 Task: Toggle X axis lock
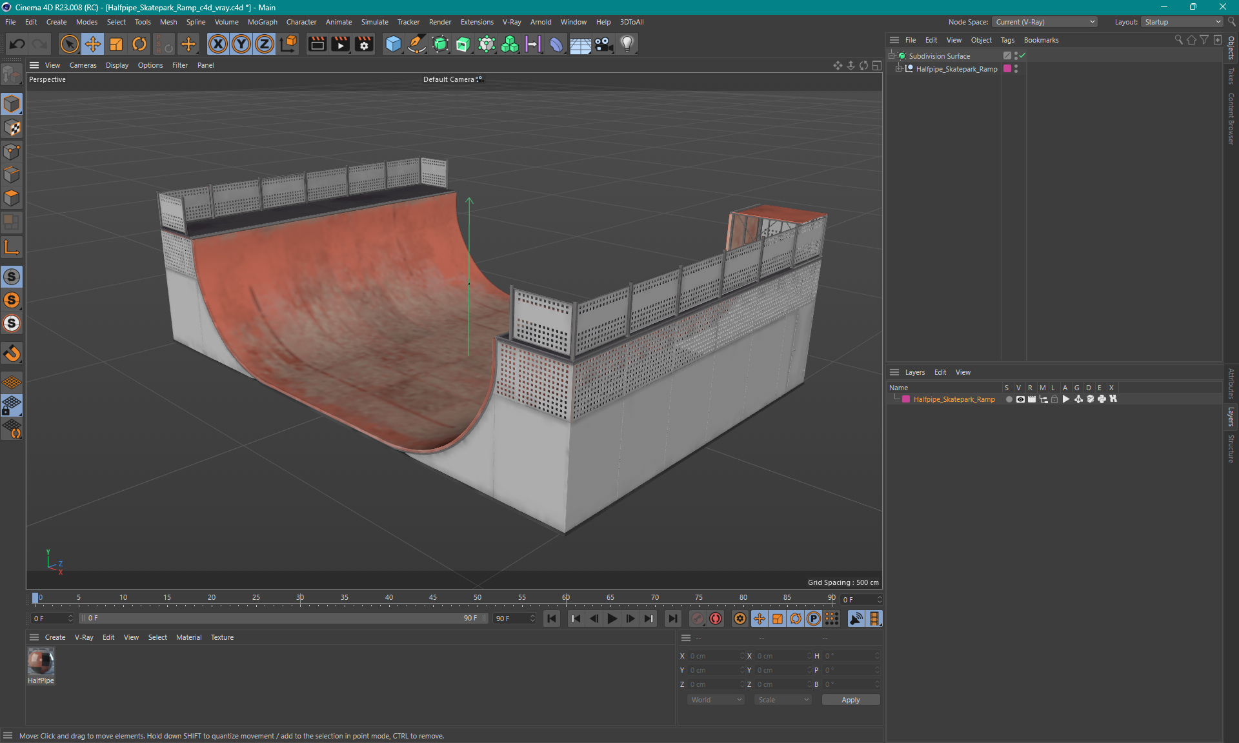[x=218, y=44]
